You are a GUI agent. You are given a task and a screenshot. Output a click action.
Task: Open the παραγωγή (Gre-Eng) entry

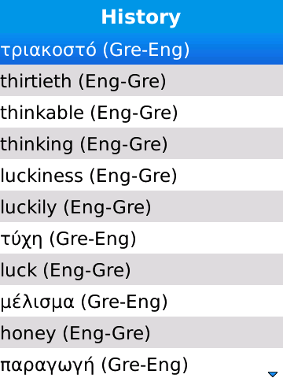coord(141,363)
